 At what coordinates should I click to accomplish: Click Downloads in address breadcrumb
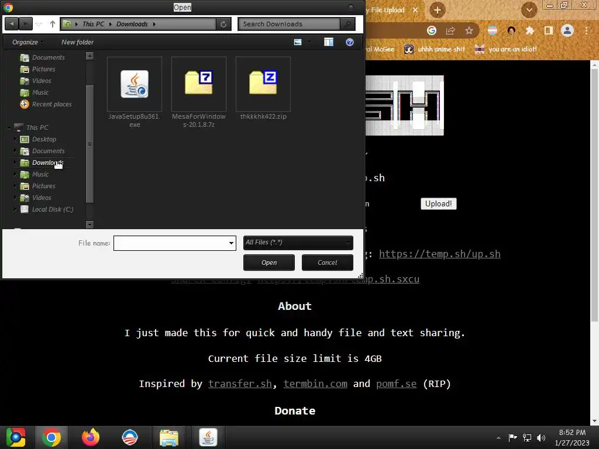pos(132,24)
